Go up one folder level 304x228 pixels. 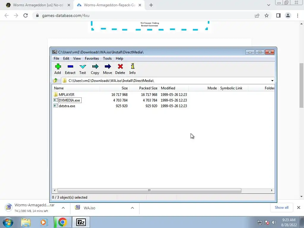(56, 80)
